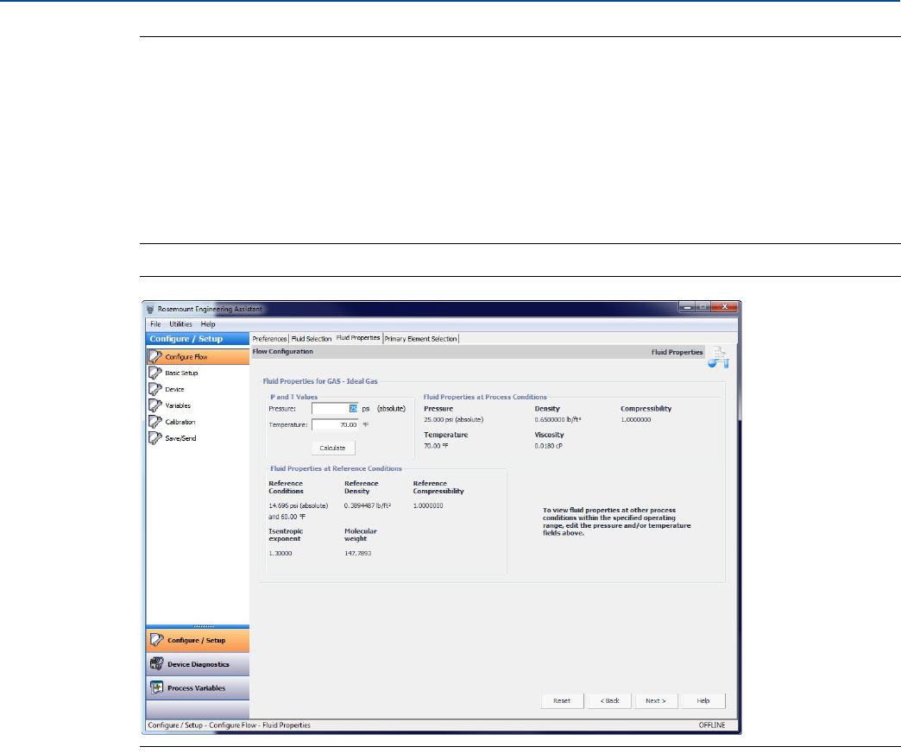Open the File menu
Image resolution: width=901 pixels, height=753 pixels.
coord(155,324)
